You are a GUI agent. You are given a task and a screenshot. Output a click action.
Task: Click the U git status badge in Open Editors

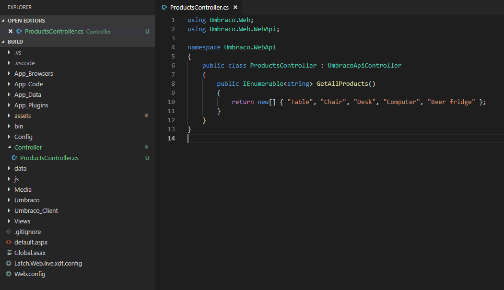click(x=147, y=32)
